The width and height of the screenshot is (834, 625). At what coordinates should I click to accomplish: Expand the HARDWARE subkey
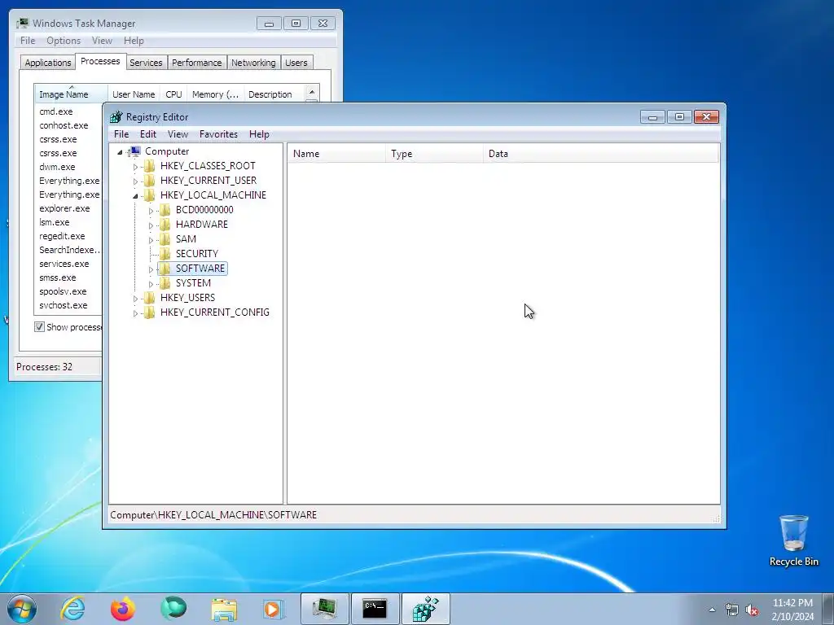pos(151,225)
